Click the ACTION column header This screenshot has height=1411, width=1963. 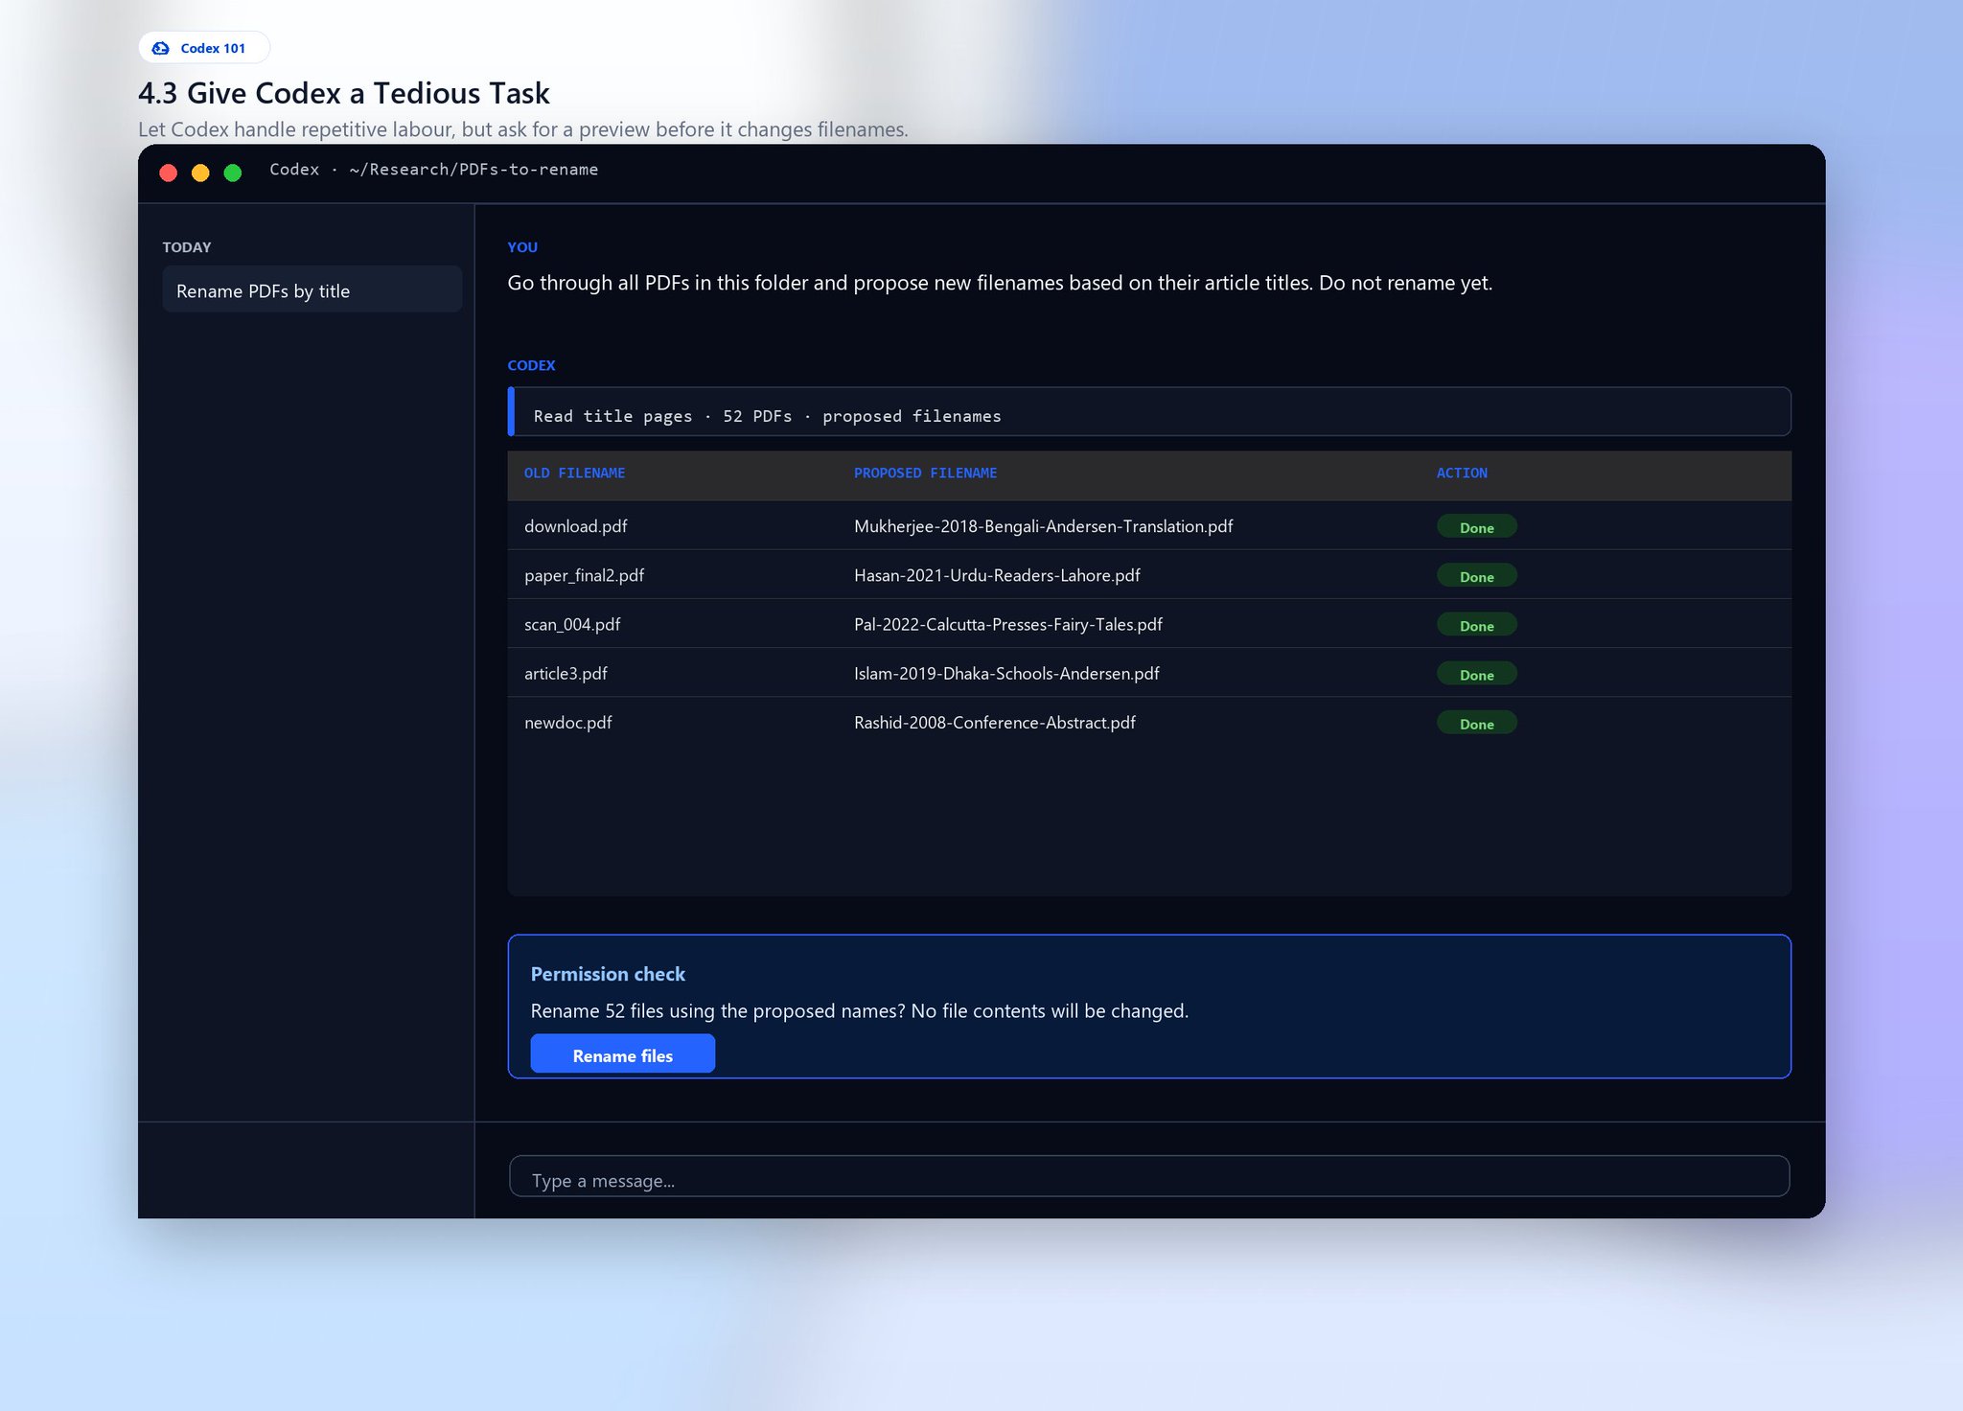[1462, 474]
